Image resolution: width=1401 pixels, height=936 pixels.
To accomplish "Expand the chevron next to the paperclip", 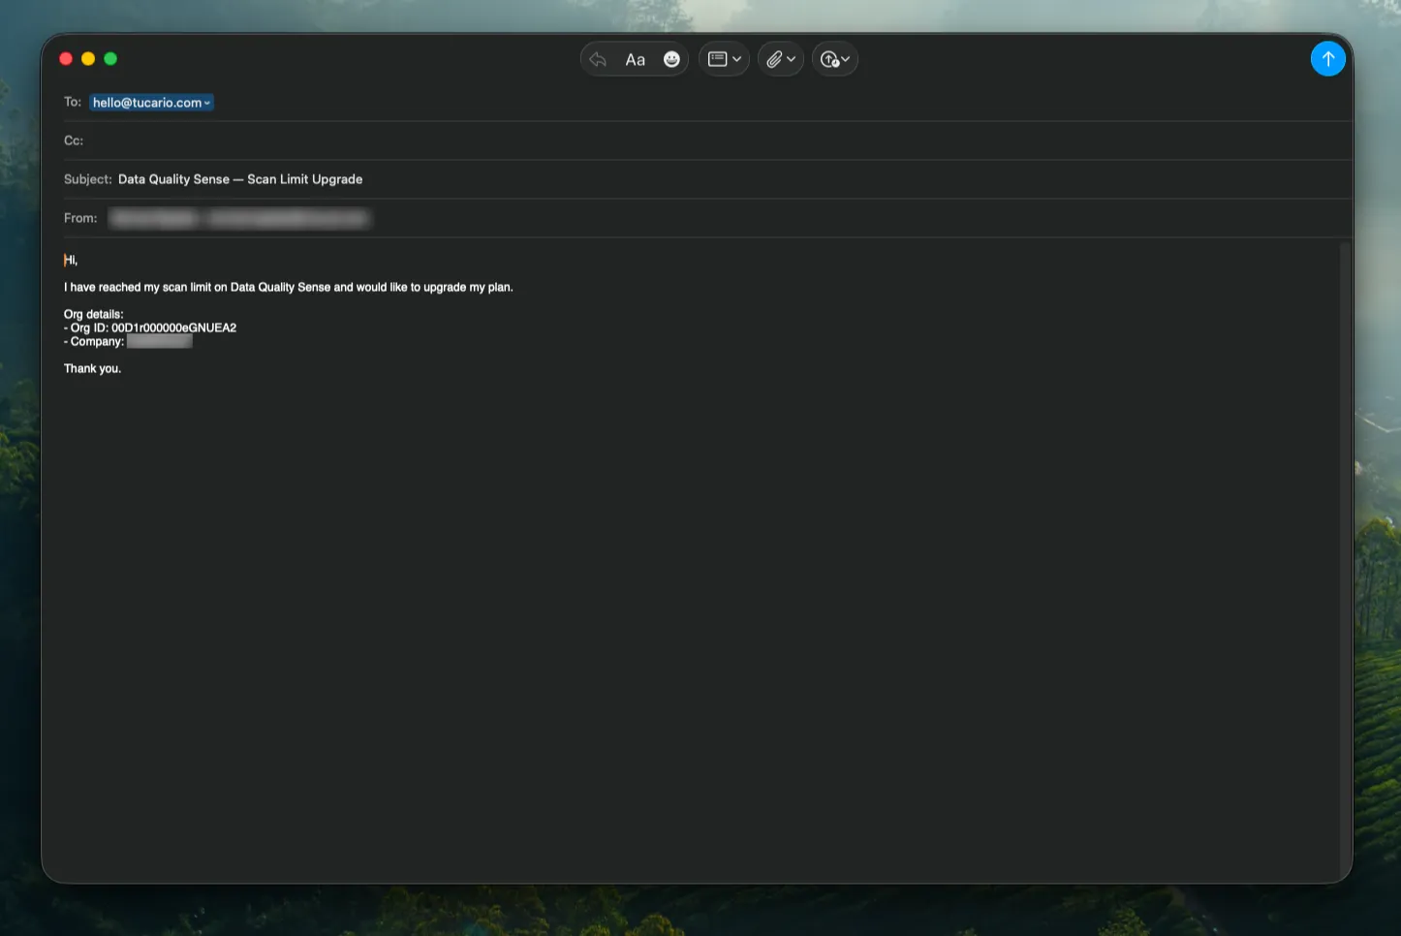I will click(790, 59).
